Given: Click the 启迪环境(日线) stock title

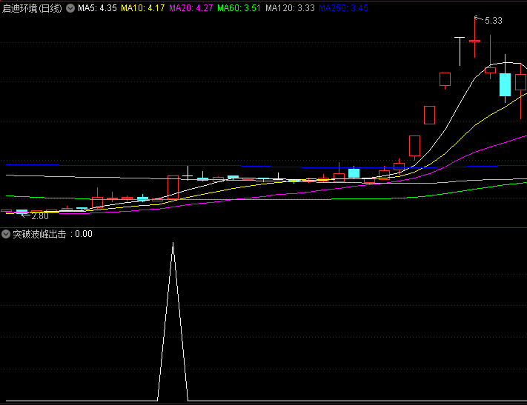Looking at the screenshot, I should 33,8.
